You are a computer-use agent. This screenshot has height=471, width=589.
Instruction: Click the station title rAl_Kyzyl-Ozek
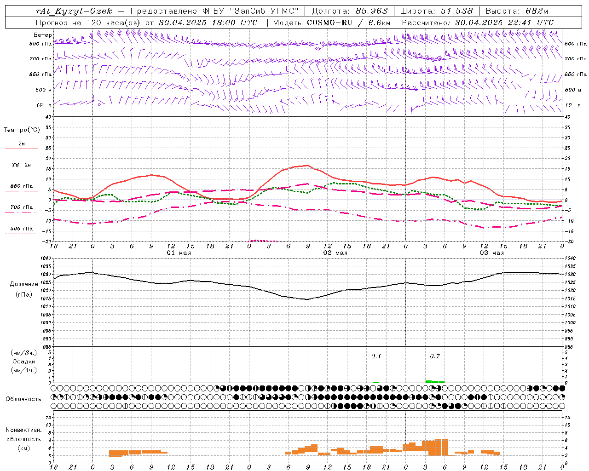[74, 11]
